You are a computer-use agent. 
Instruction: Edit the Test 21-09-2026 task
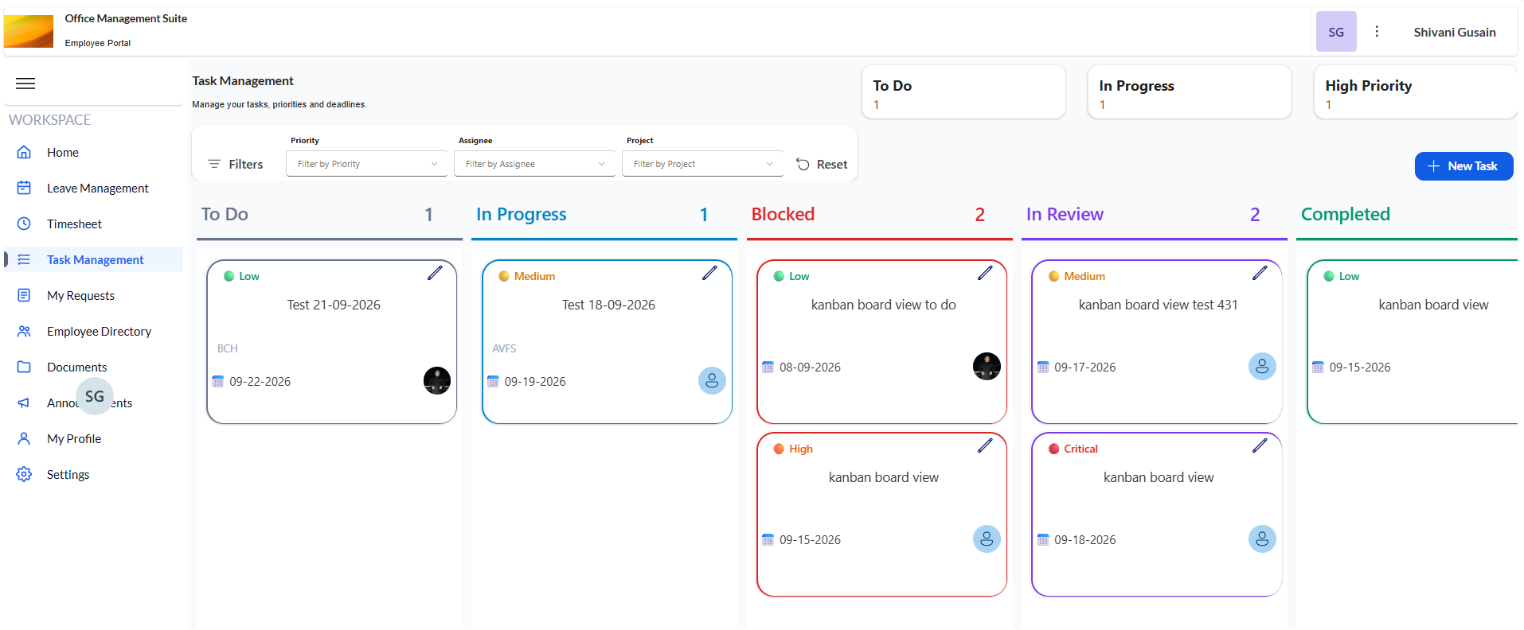435,273
